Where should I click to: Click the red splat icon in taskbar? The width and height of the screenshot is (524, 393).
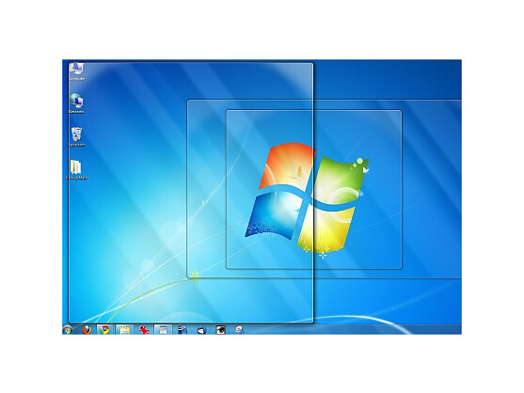144,330
